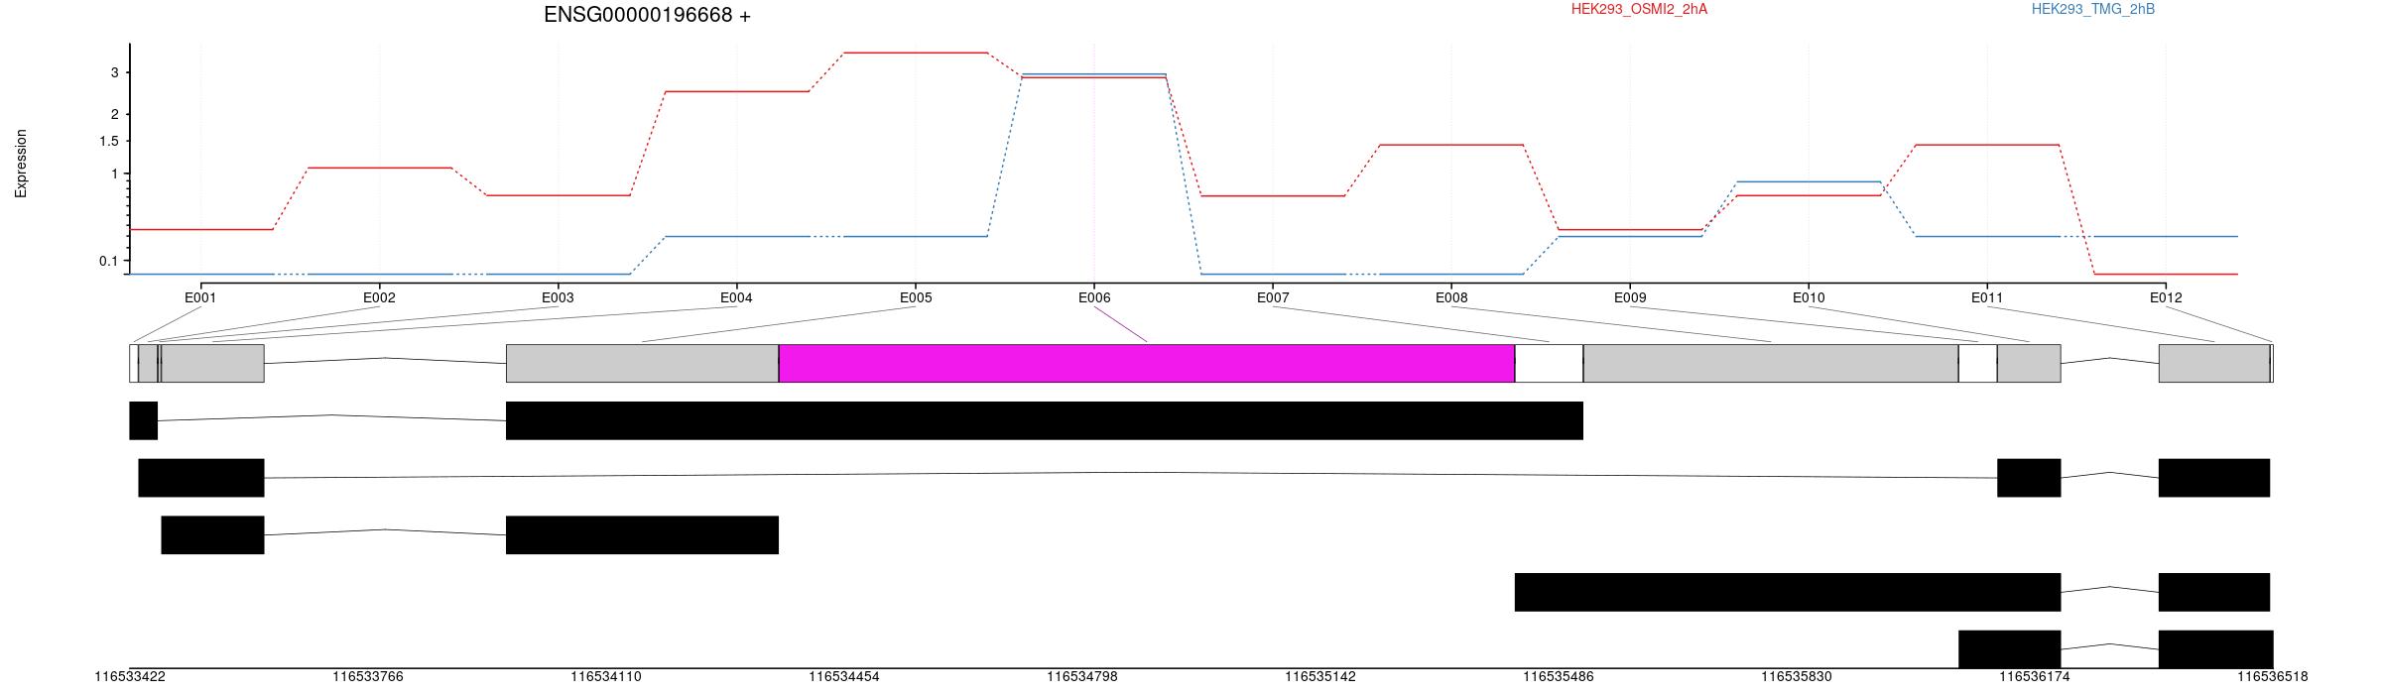The width and height of the screenshot is (2381, 694).
Task: Click the white gap in gene model
Action: [1549, 363]
